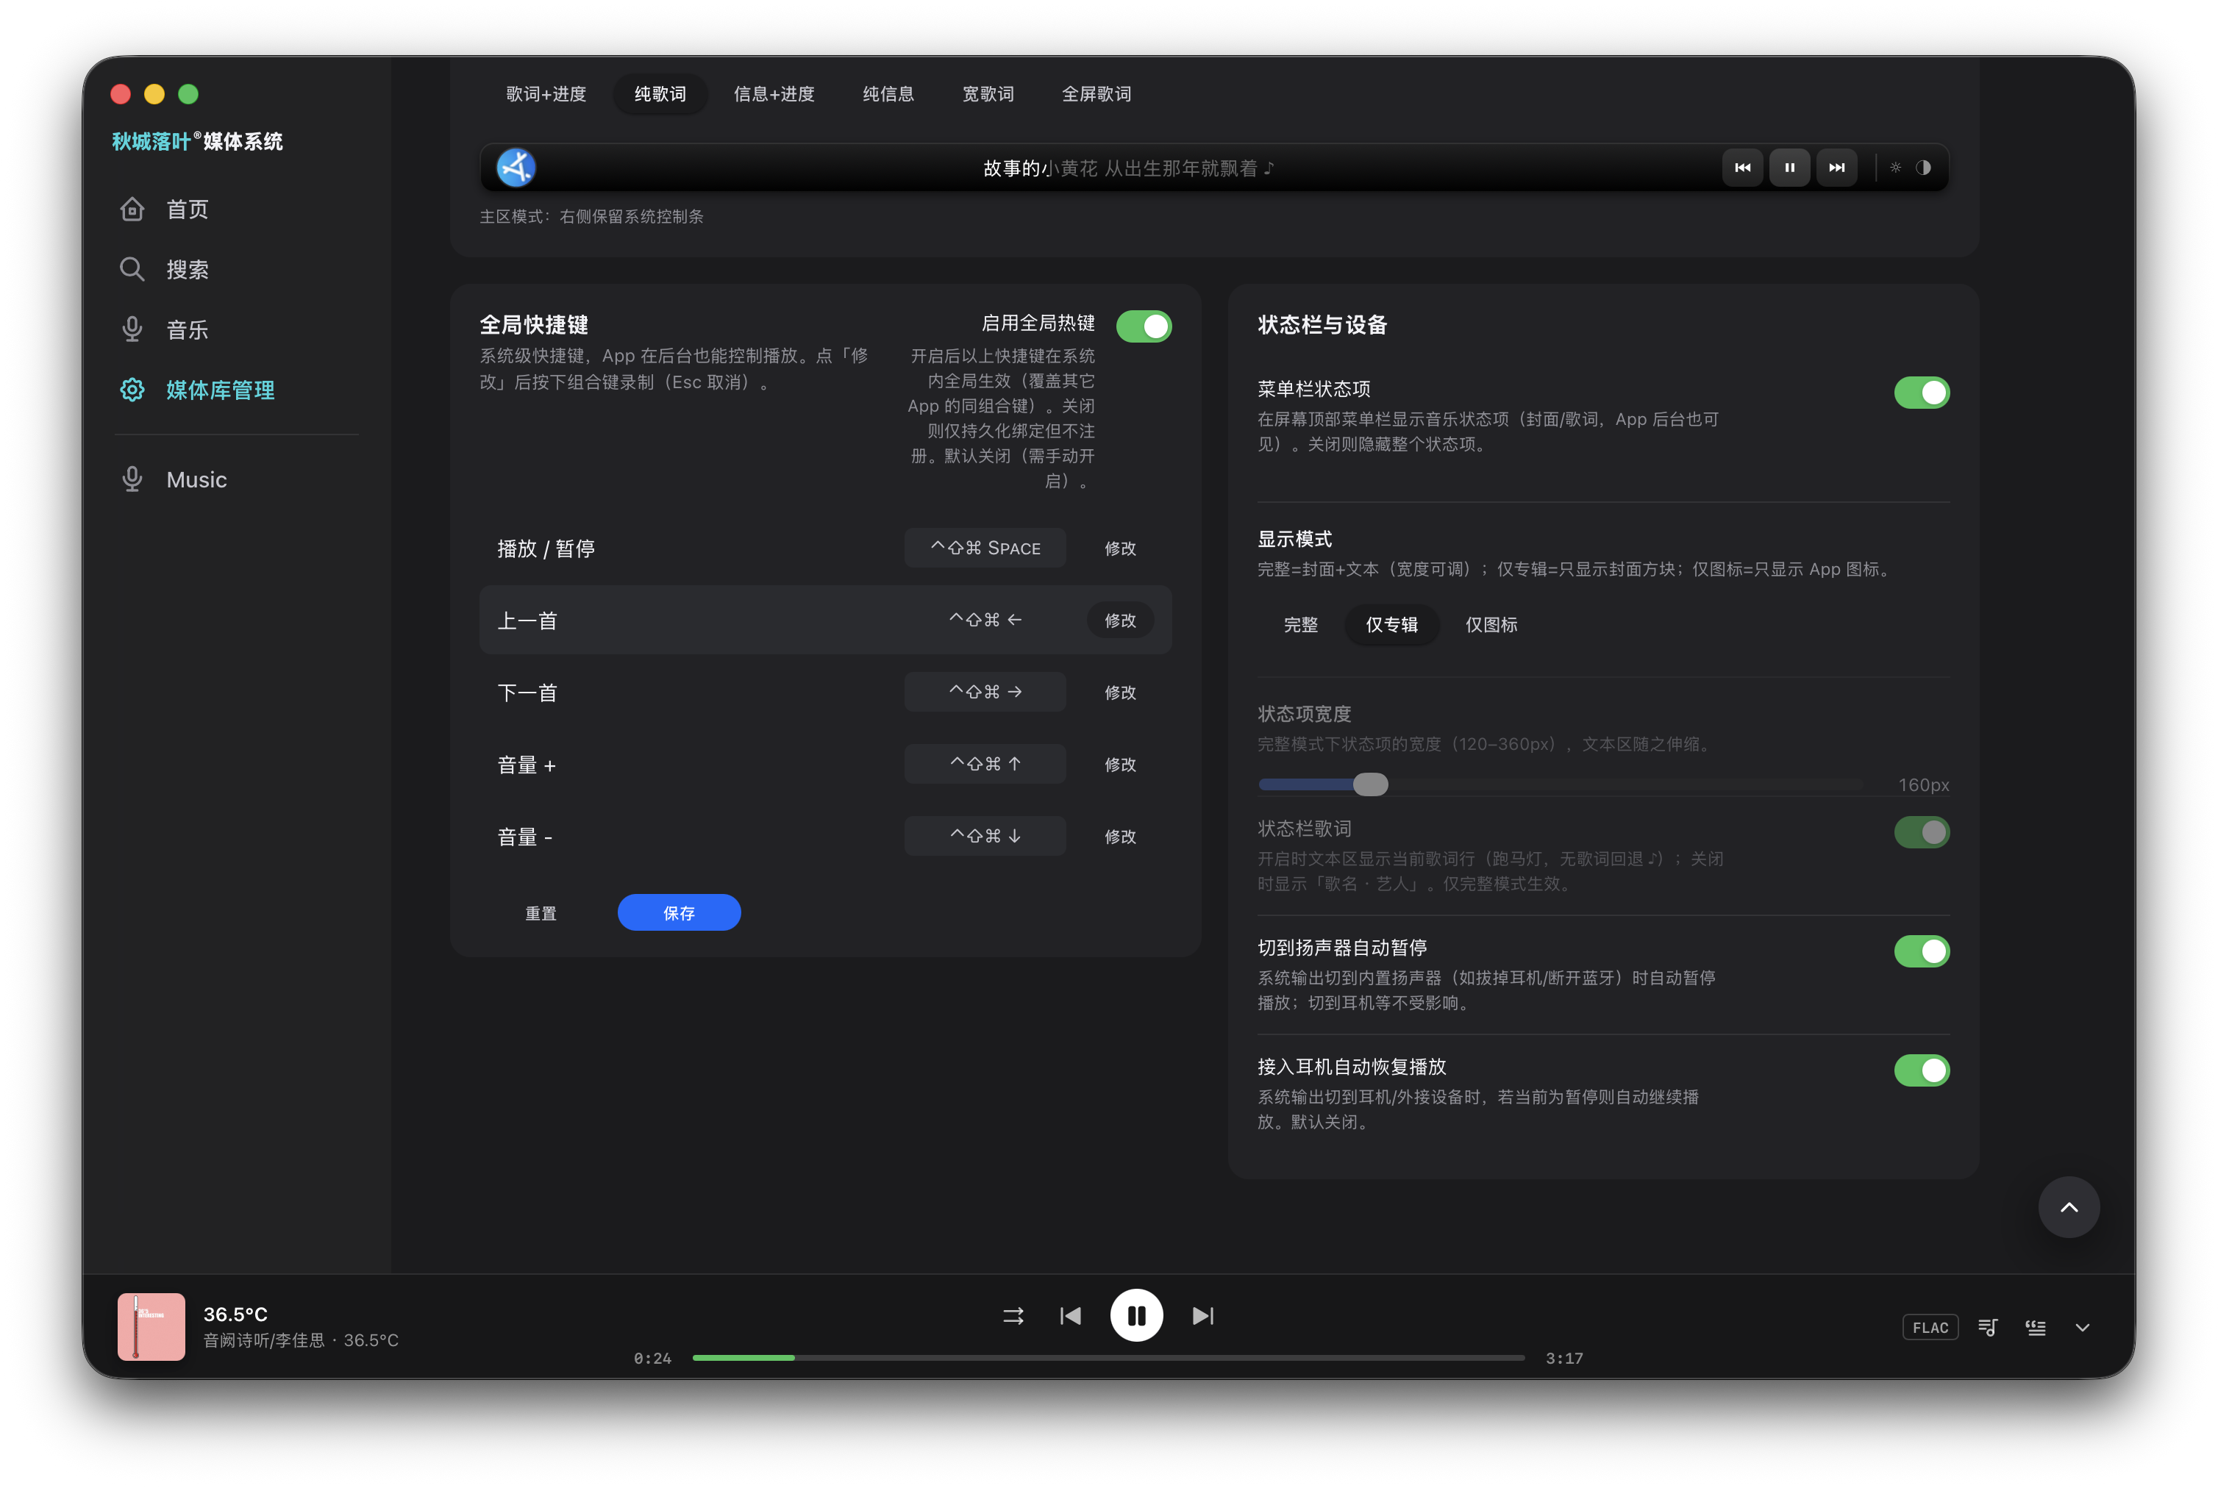The image size is (2218, 1488).
Task: Skip to next song in bottom player
Action: (x=1202, y=1315)
